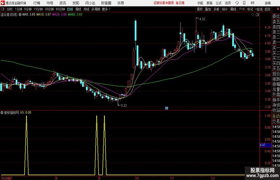
Task: Open the 交易 menu
Action: 121,3
